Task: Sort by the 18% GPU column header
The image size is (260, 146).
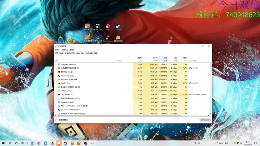Action: (x=183, y=59)
